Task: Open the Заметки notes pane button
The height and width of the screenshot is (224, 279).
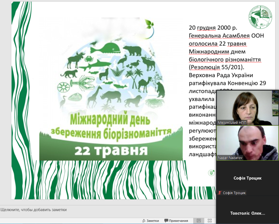Action: pos(150,221)
